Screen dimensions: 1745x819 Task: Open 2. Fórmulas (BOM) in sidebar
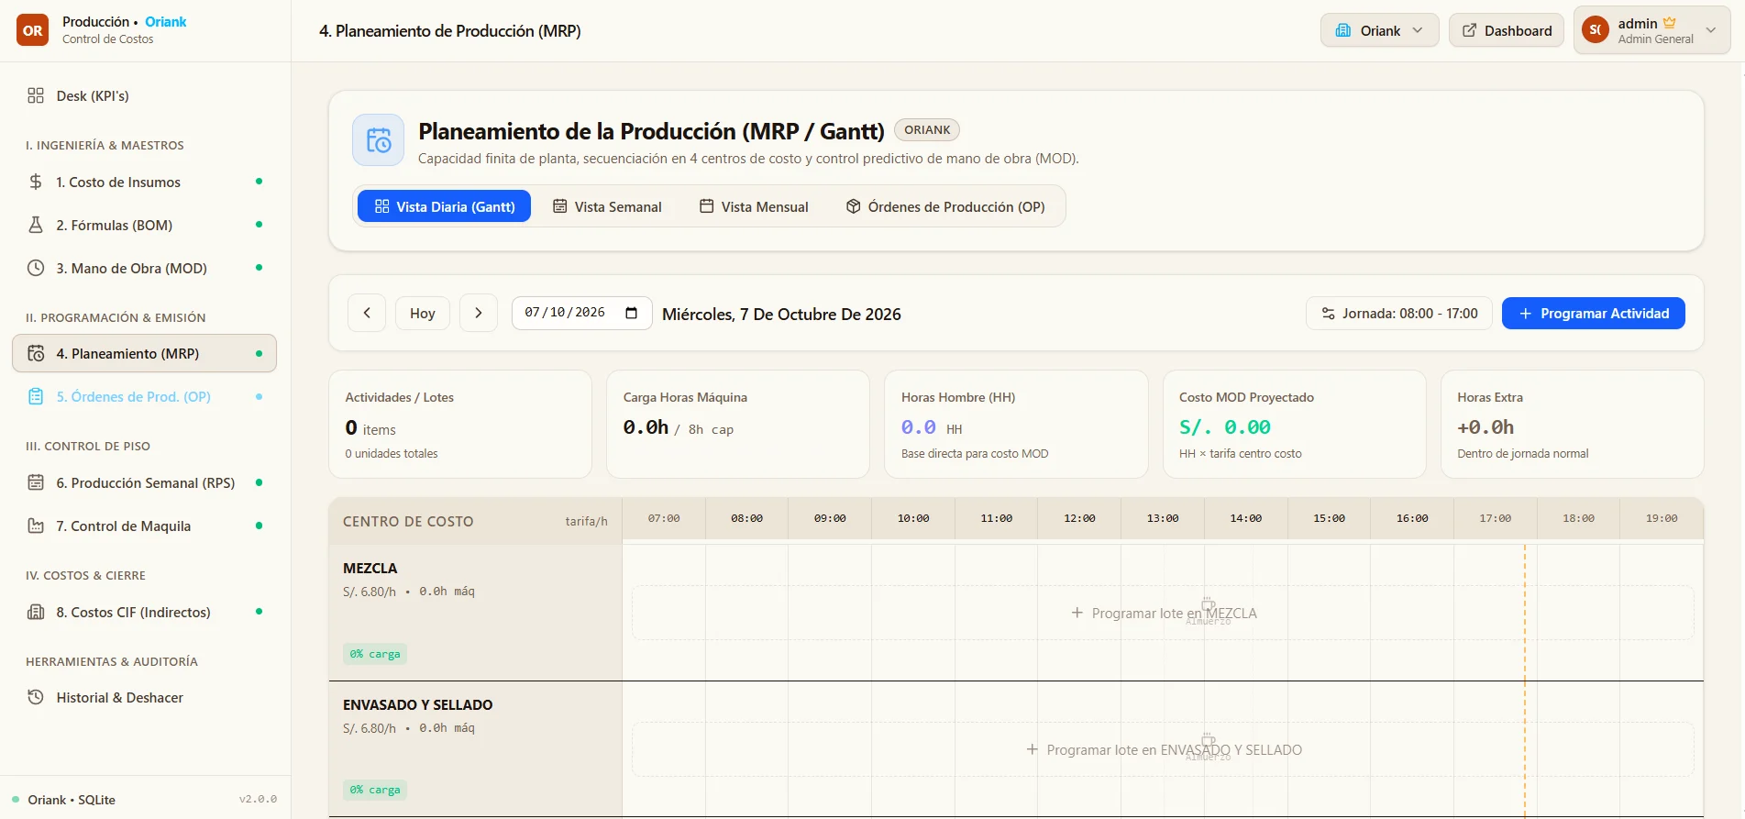pyautogui.click(x=144, y=225)
